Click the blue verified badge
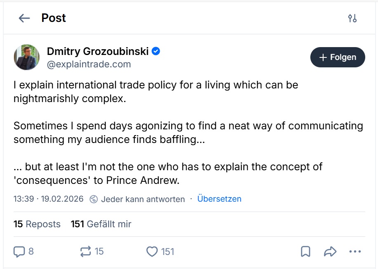The image size is (378, 269). [x=156, y=51]
